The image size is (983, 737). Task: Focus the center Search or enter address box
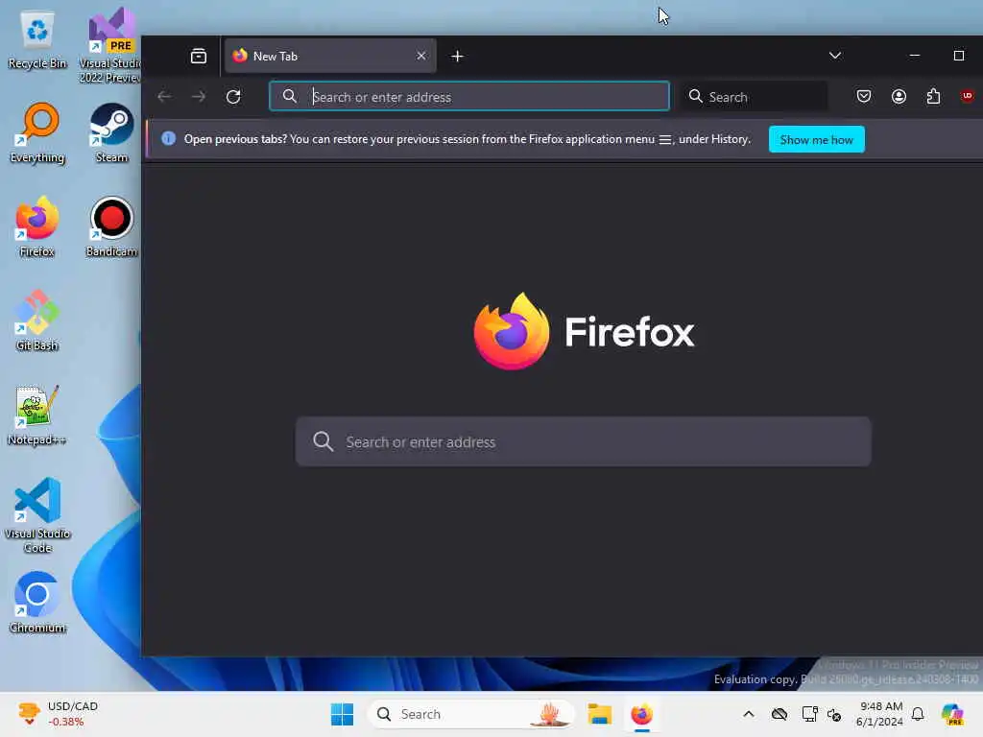pyautogui.click(x=583, y=441)
